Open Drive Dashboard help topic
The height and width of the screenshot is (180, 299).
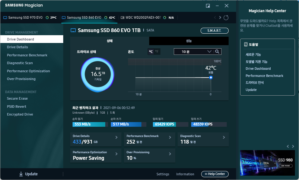click(258, 69)
